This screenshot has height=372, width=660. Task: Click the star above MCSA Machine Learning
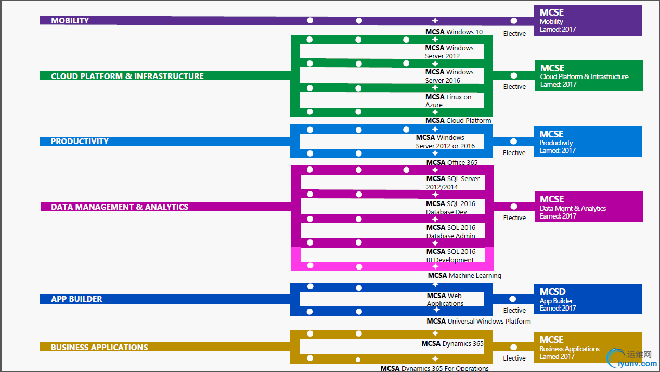pyautogui.click(x=436, y=266)
